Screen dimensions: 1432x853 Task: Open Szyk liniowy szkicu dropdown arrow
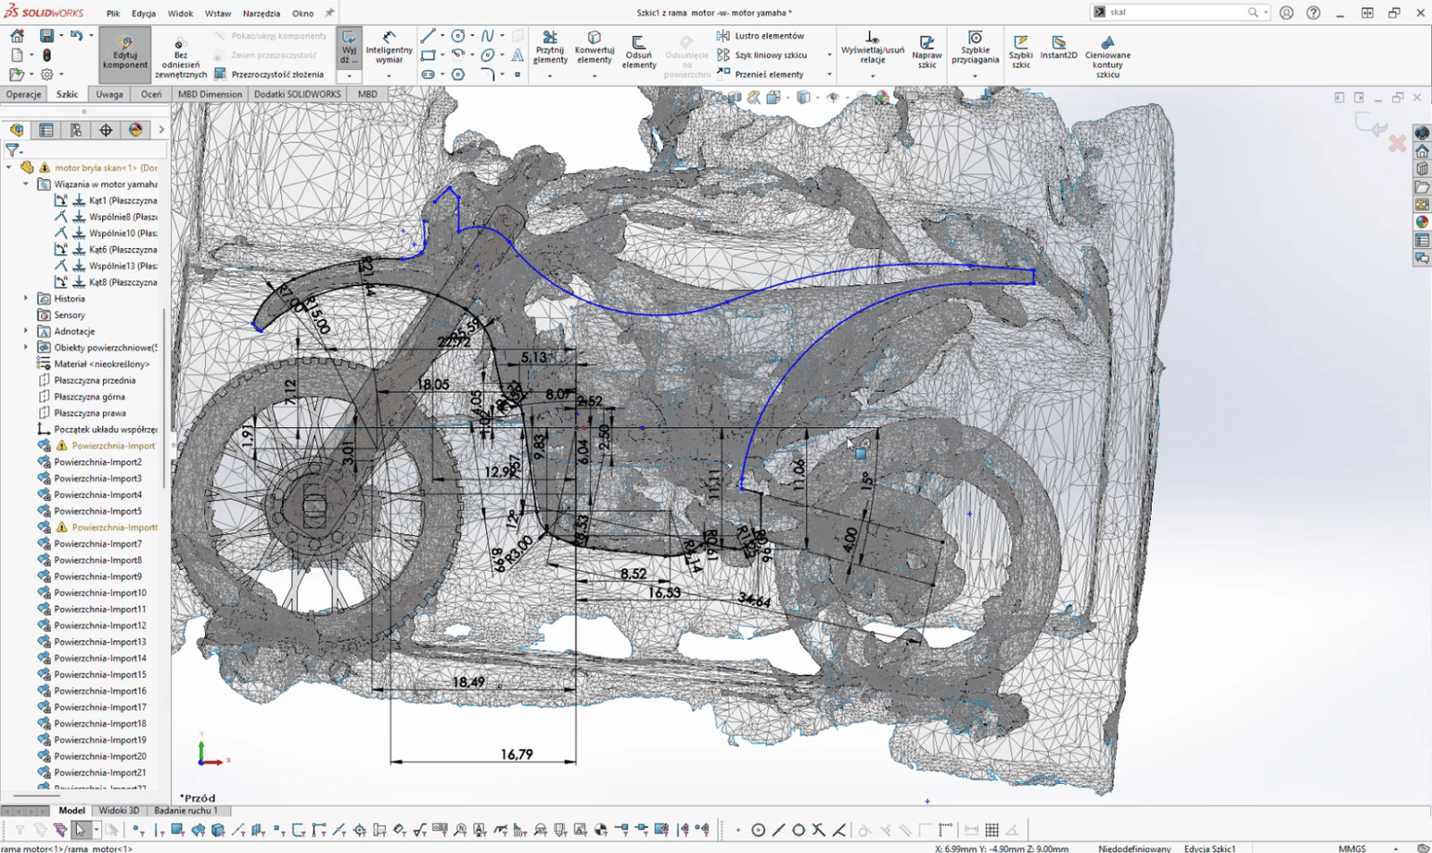(829, 55)
